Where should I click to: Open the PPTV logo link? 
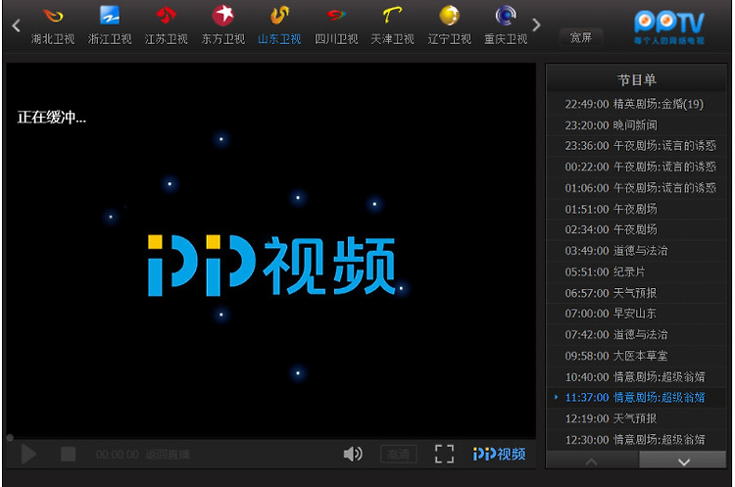point(669,27)
